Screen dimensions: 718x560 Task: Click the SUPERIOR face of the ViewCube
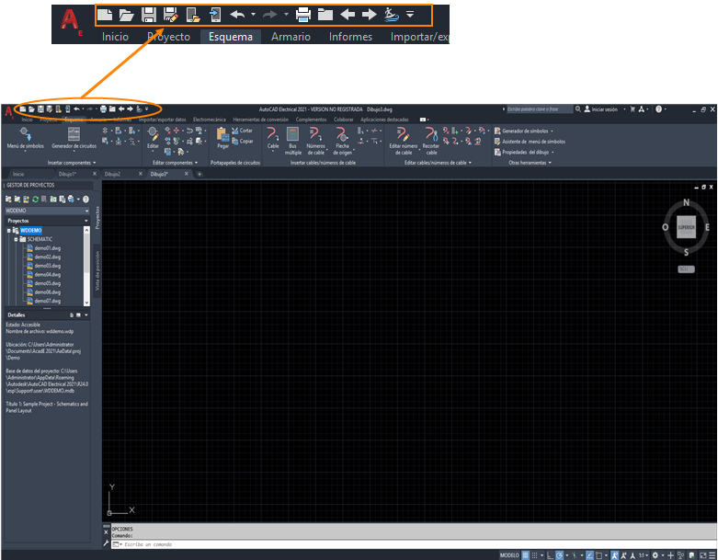[x=686, y=227]
